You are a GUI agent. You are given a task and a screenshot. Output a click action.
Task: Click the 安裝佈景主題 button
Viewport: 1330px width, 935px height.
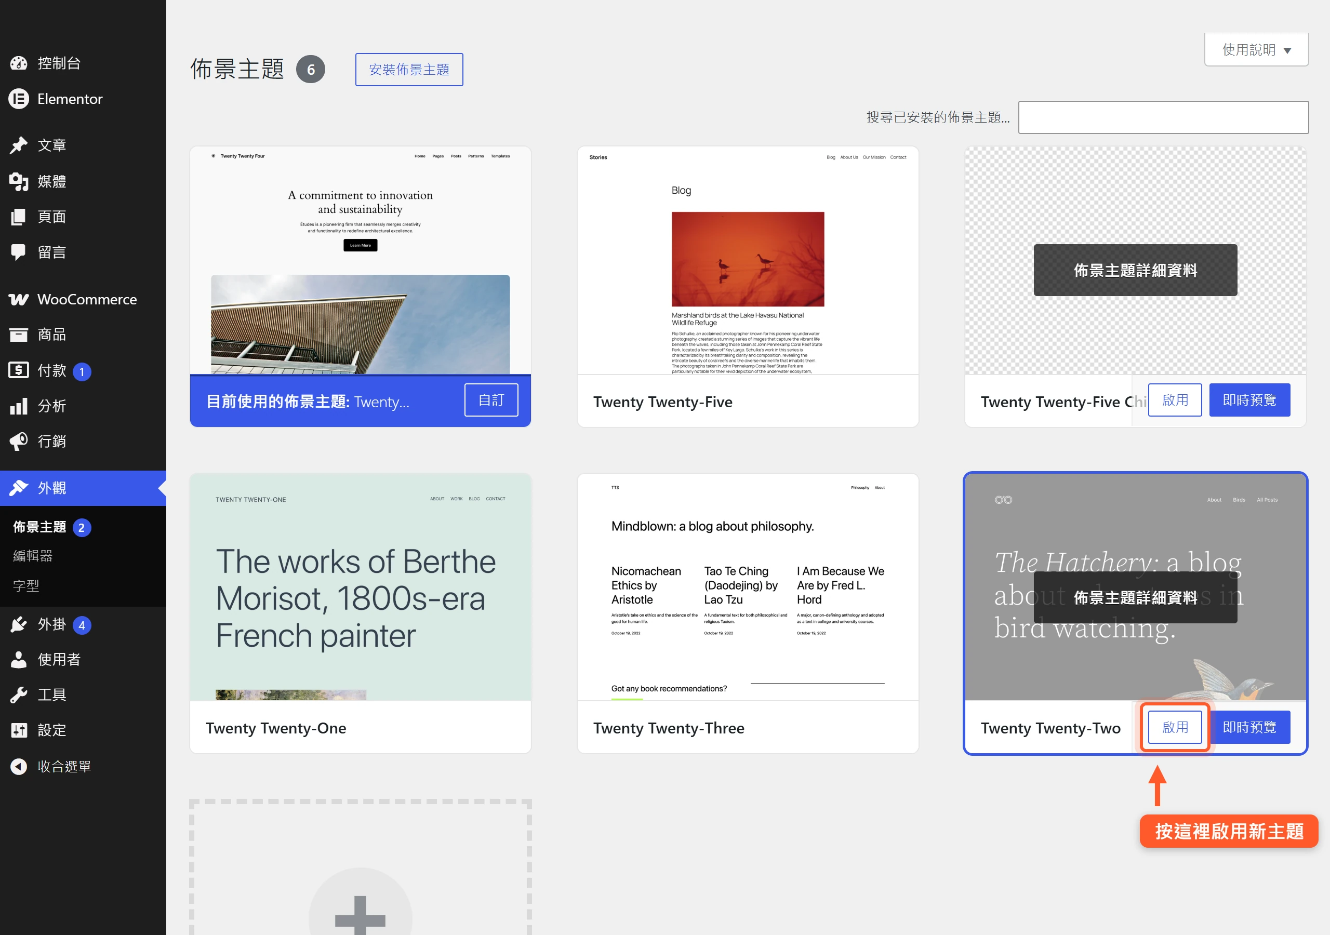click(409, 70)
